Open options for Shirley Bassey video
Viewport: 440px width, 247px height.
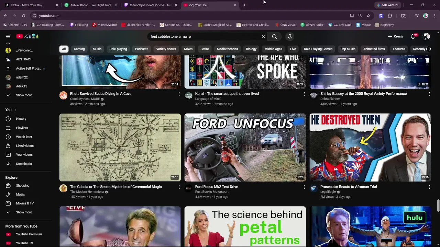429,94
